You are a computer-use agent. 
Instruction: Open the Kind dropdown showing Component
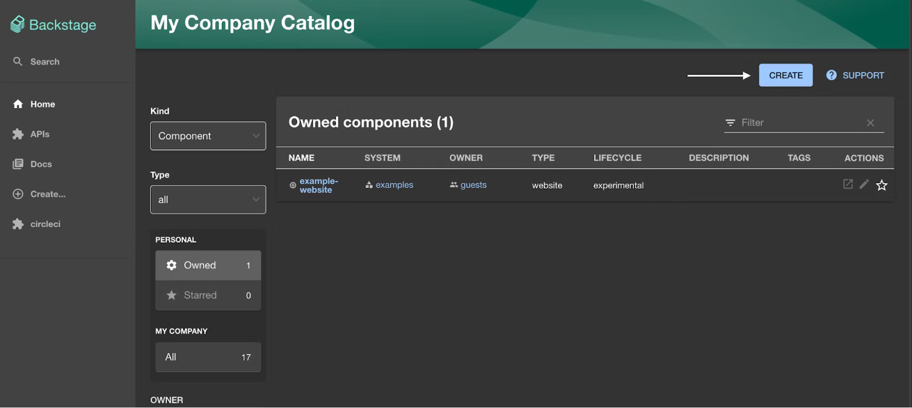[x=208, y=136]
